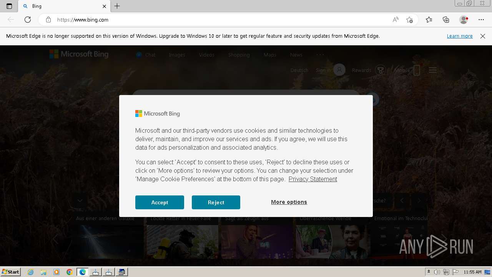Switch to Bing Images

pos(177,55)
